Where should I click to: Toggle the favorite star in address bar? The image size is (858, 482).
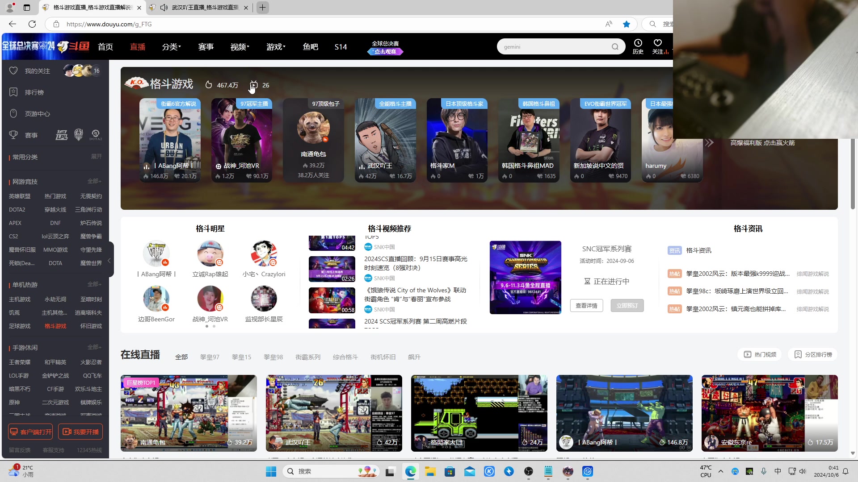627,24
